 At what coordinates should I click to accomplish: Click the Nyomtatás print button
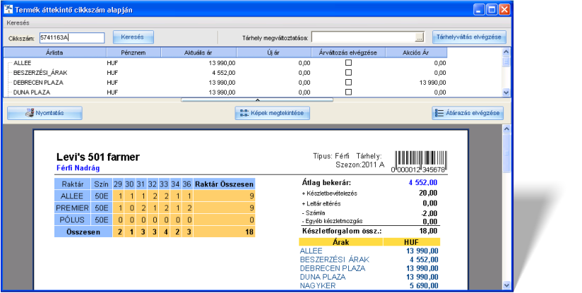point(44,113)
